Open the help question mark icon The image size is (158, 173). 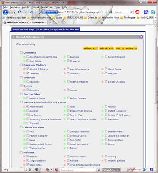point(141,37)
